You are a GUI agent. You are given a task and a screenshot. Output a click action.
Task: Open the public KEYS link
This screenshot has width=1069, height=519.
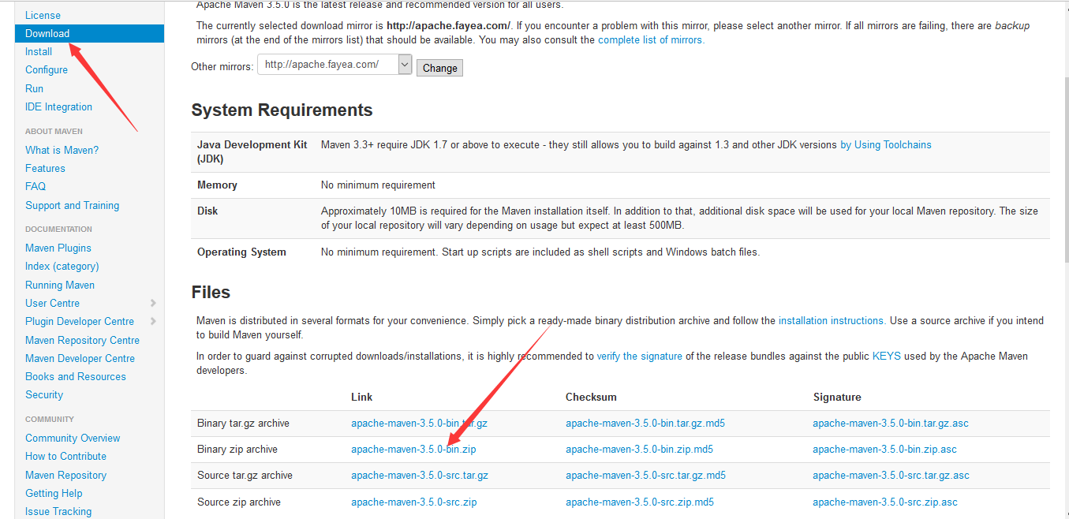pyautogui.click(x=887, y=356)
